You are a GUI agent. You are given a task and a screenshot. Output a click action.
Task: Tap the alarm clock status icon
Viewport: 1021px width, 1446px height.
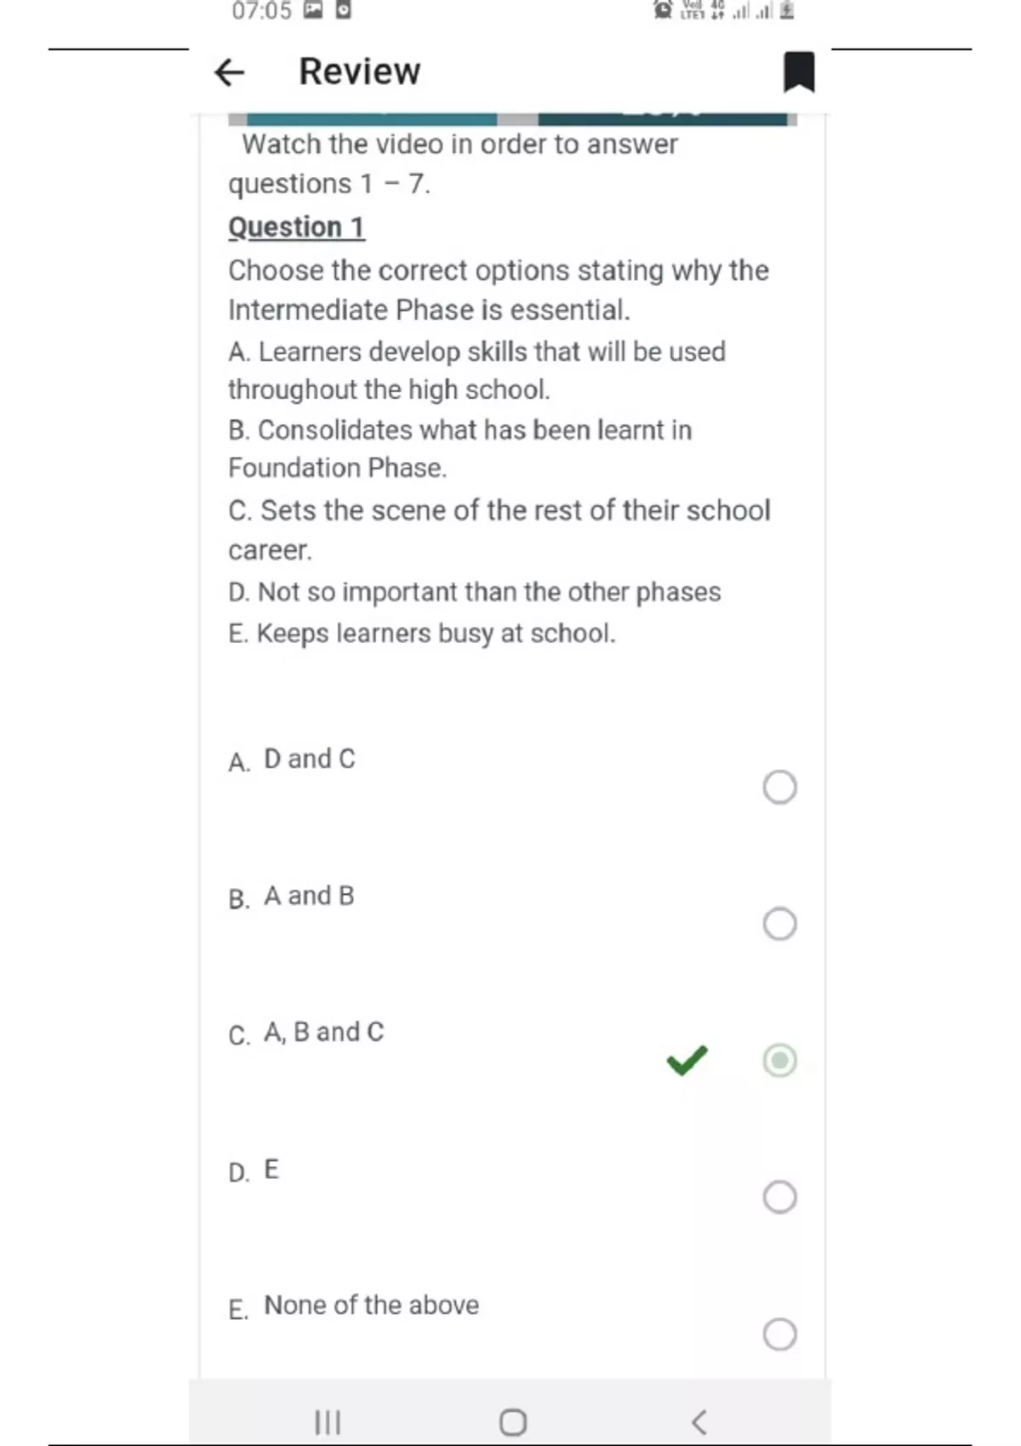point(662,10)
